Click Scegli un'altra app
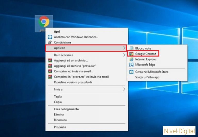 tap(148, 77)
